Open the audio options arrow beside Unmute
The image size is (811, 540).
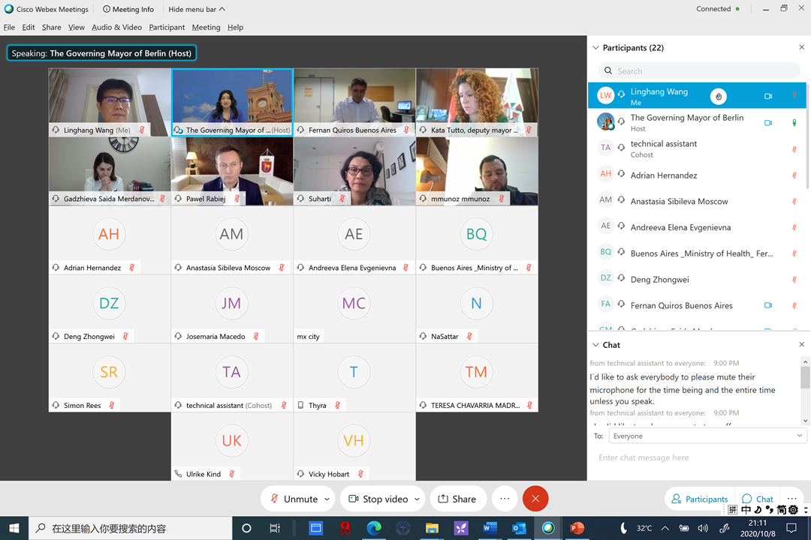tap(327, 499)
